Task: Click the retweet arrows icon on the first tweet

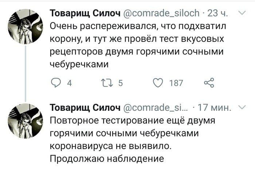Action: pyautogui.click(x=107, y=83)
